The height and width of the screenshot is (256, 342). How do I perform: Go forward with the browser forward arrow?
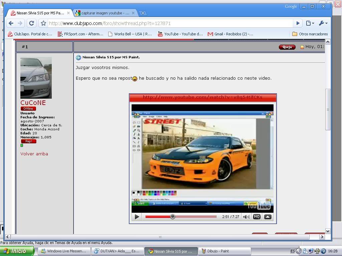tap(20, 23)
